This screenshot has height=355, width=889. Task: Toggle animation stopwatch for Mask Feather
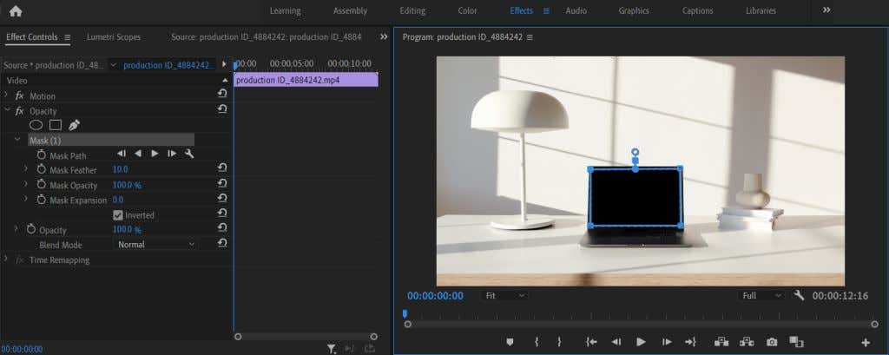pos(41,170)
